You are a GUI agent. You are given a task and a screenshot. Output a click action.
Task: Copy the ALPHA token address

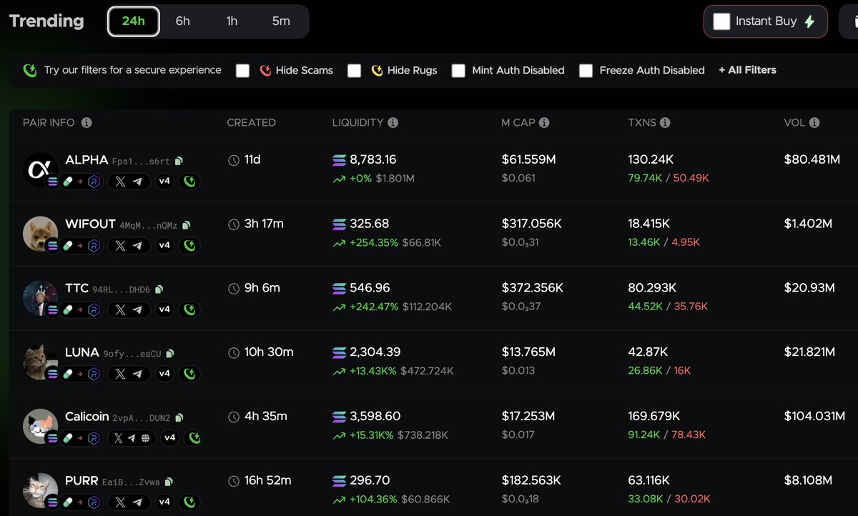pos(179,162)
